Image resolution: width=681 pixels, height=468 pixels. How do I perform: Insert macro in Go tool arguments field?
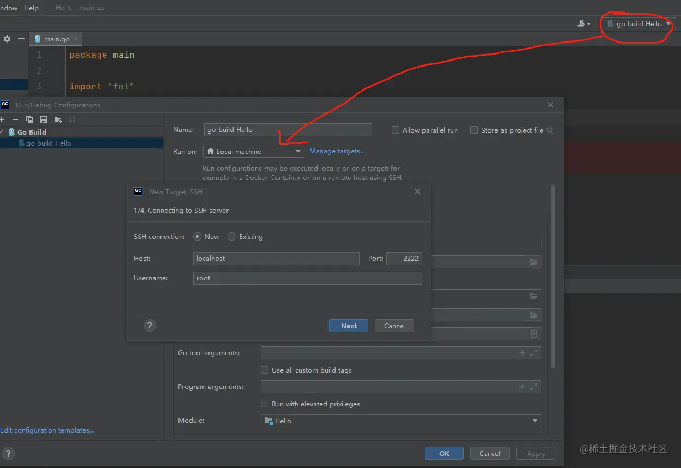(x=522, y=353)
